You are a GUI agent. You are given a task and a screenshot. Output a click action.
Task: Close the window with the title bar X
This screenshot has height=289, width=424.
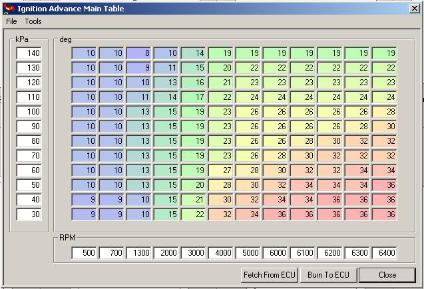coord(414,9)
